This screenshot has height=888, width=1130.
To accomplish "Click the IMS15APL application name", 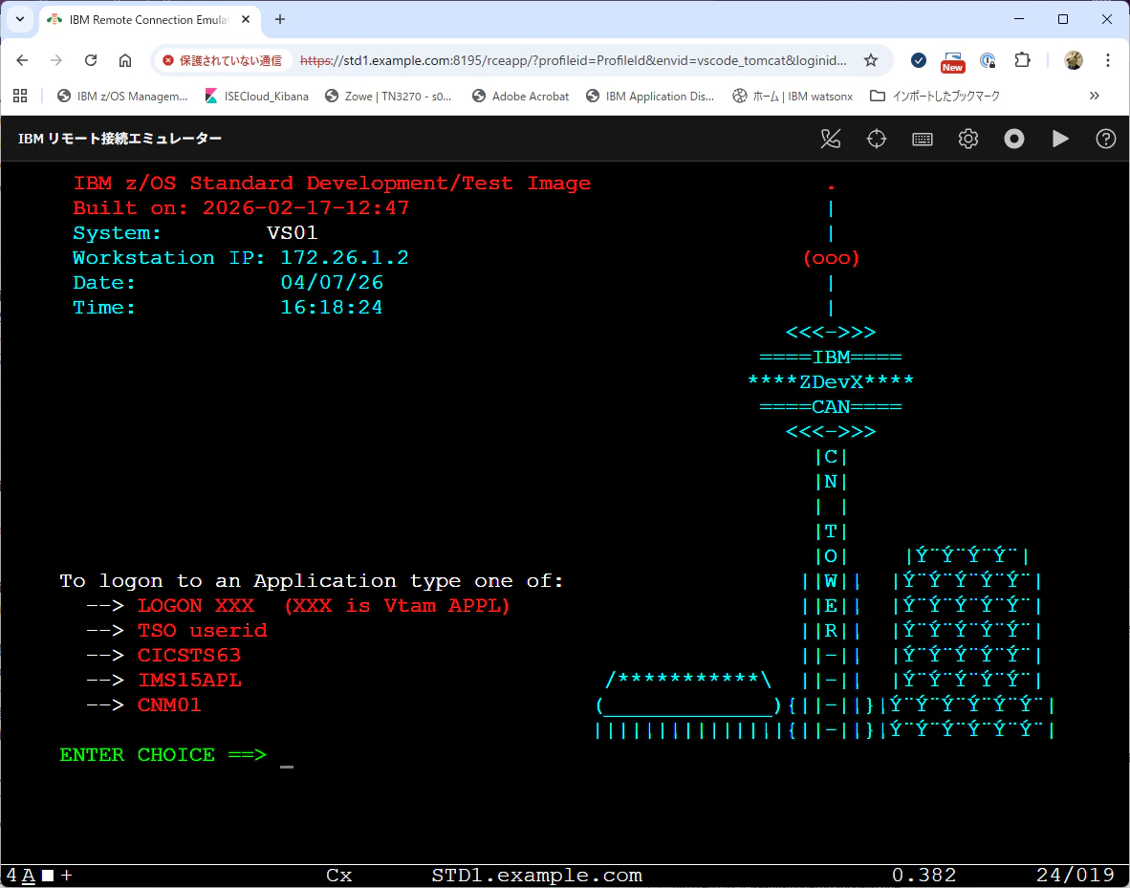I will pyautogui.click(x=189, y=681).
